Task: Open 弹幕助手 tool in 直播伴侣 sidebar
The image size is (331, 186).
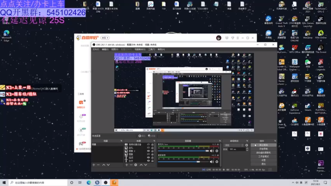Action: pos(81,105)
